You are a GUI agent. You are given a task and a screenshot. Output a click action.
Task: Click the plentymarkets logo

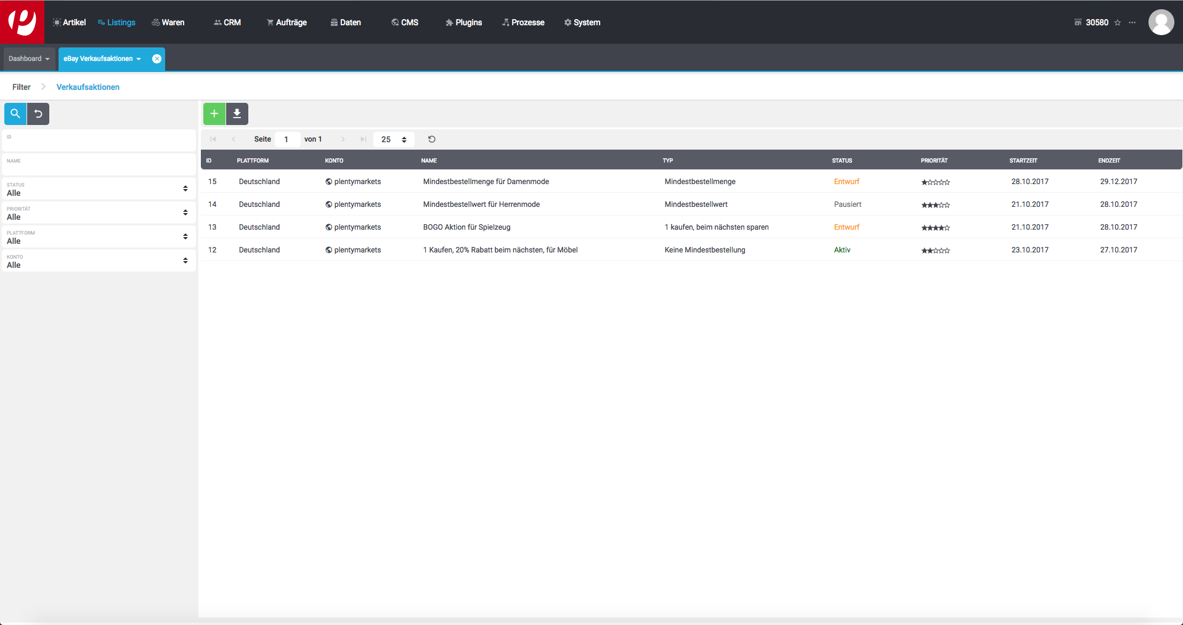coord(22,22)
